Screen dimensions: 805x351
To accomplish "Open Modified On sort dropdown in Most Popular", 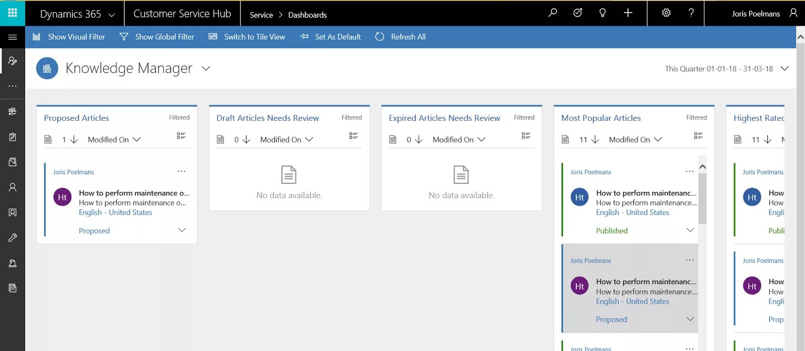I will (635, 139).
